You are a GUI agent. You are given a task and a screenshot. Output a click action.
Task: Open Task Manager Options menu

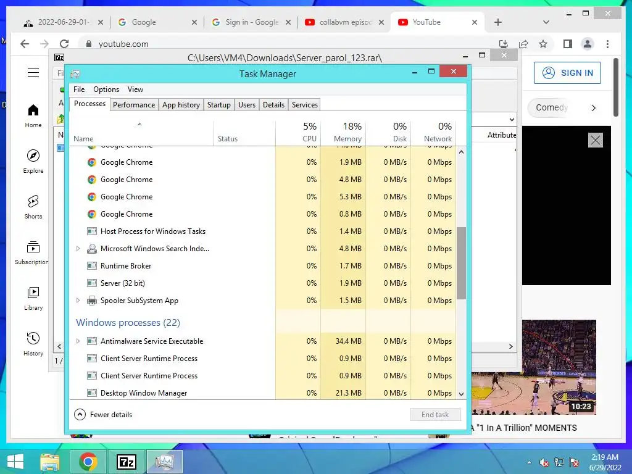[x=106, y=89]
